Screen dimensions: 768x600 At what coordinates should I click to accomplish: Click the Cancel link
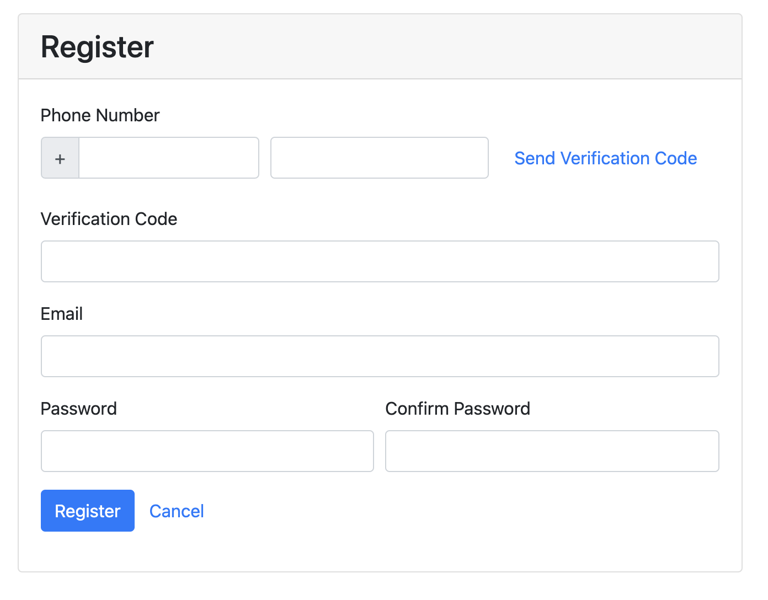177,511
